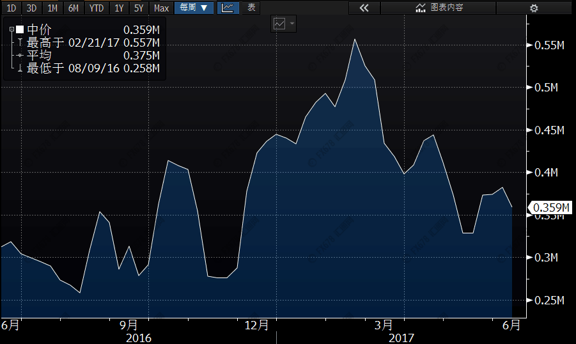Collapse the legend tree using the small box
This screenshot has height=344, width=576.
12,29
